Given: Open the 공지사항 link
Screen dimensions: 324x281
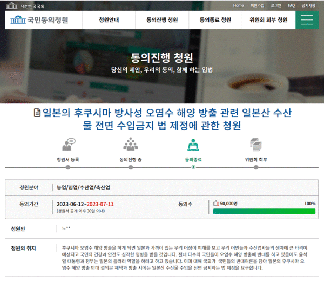Looking at the screenshot, I should pos(308,5).
